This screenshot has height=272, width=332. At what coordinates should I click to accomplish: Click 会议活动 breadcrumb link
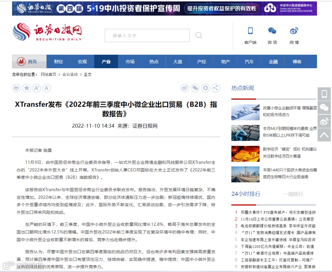[70, 75]
